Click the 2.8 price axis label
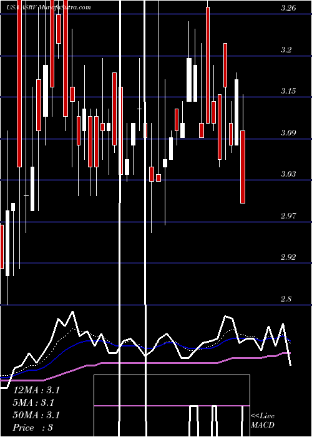 tap(286, 299)
